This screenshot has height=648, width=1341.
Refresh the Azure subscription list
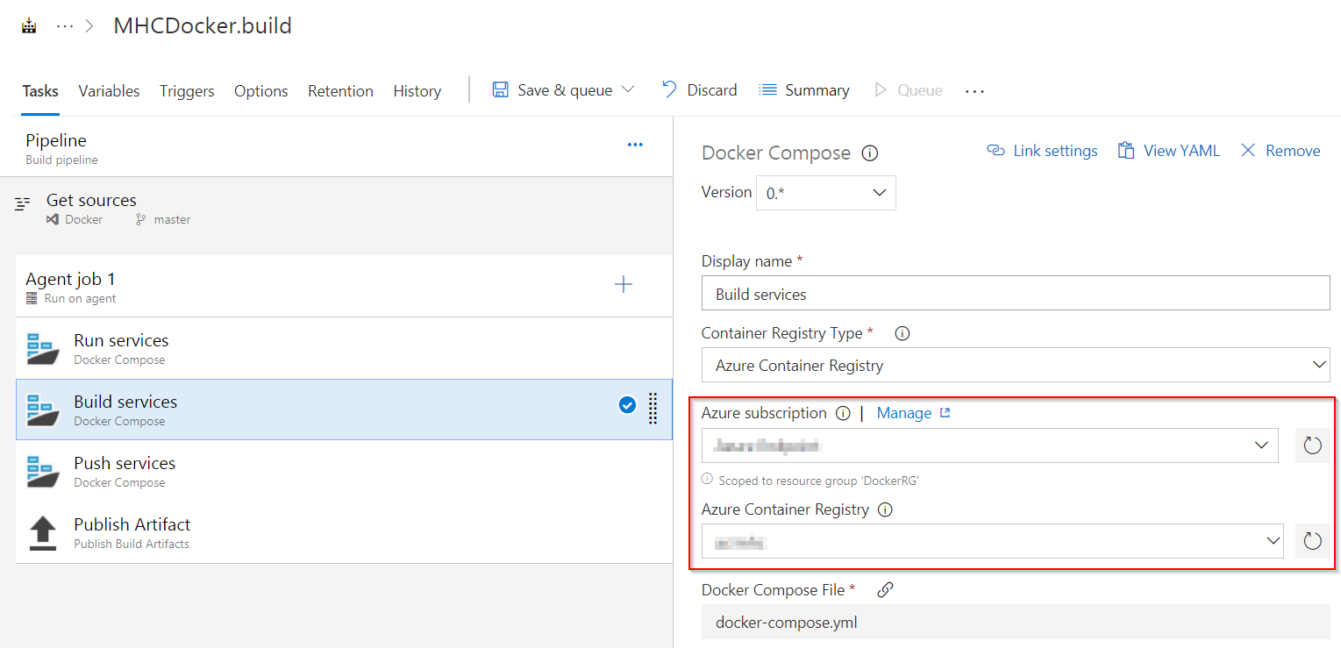(x=1312, y=445)
